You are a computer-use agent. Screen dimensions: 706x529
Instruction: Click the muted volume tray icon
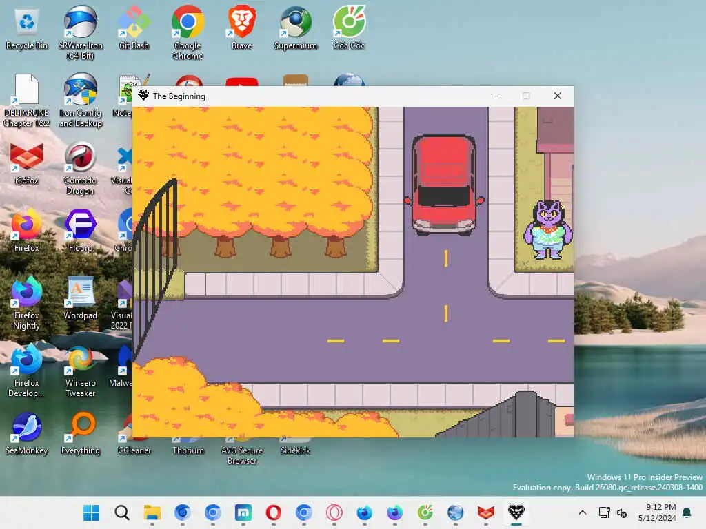point(622,512)
